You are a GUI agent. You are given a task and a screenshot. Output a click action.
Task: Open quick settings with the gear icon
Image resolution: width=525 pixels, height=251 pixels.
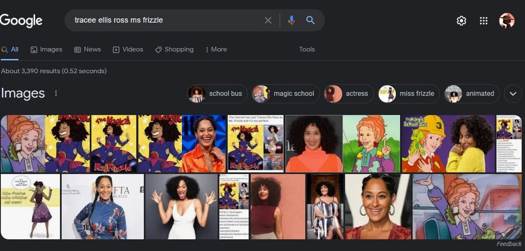[x=461, y=20]
